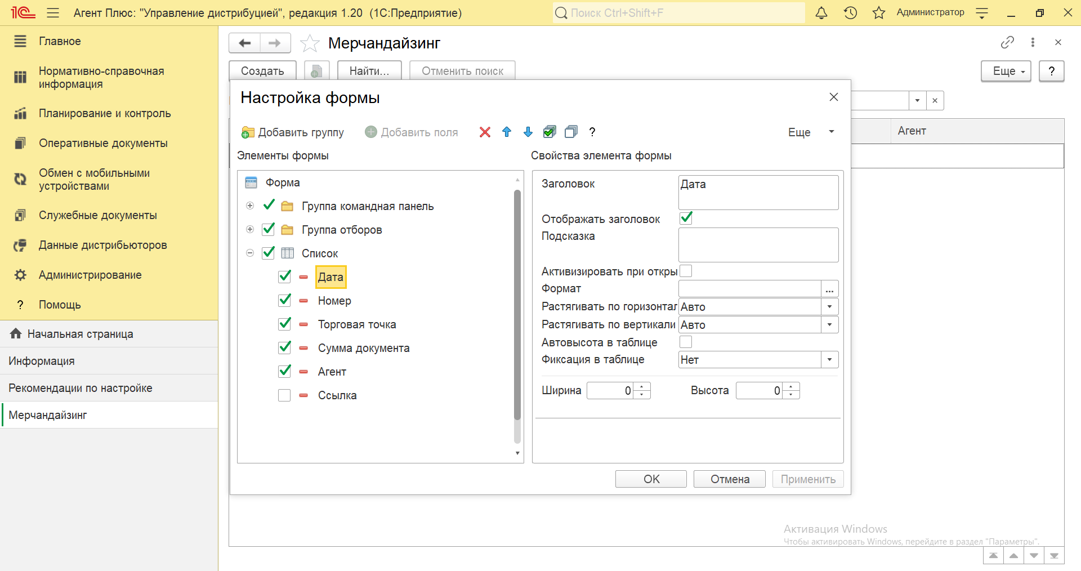Open filter field dropdown arrow behind dialog
Viewport: 1081px width, 571px height.
click(x=918, y=100)
